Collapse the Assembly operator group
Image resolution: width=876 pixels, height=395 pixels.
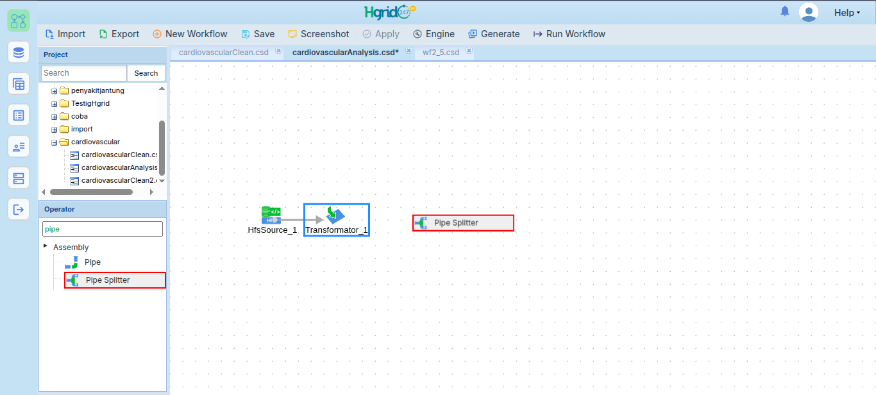pos(46,246)
